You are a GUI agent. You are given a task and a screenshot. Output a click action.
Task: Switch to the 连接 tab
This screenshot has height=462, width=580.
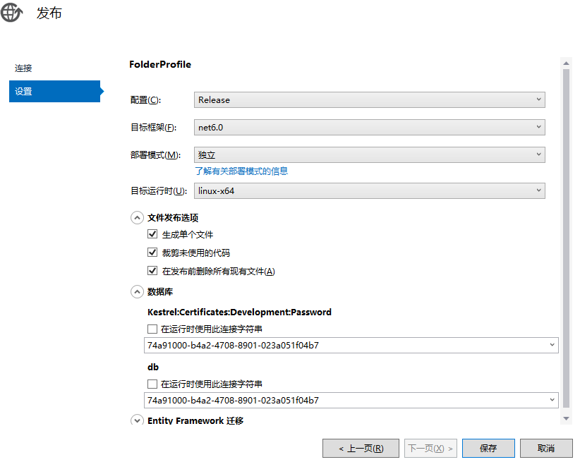click(23, 68)
